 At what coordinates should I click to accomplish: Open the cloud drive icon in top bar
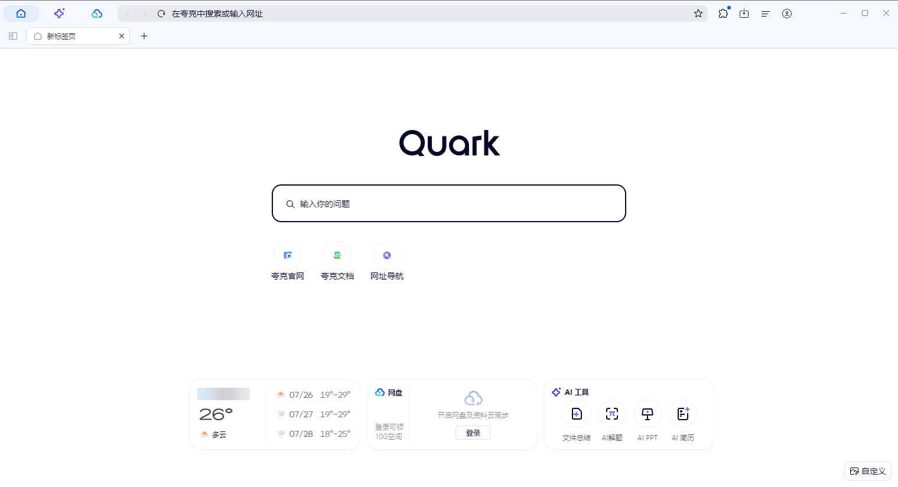click(97, 14)
